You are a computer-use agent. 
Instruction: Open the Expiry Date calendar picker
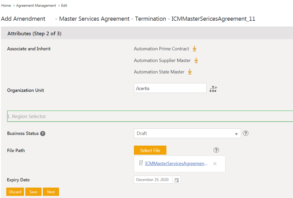(x=177, y=180)
